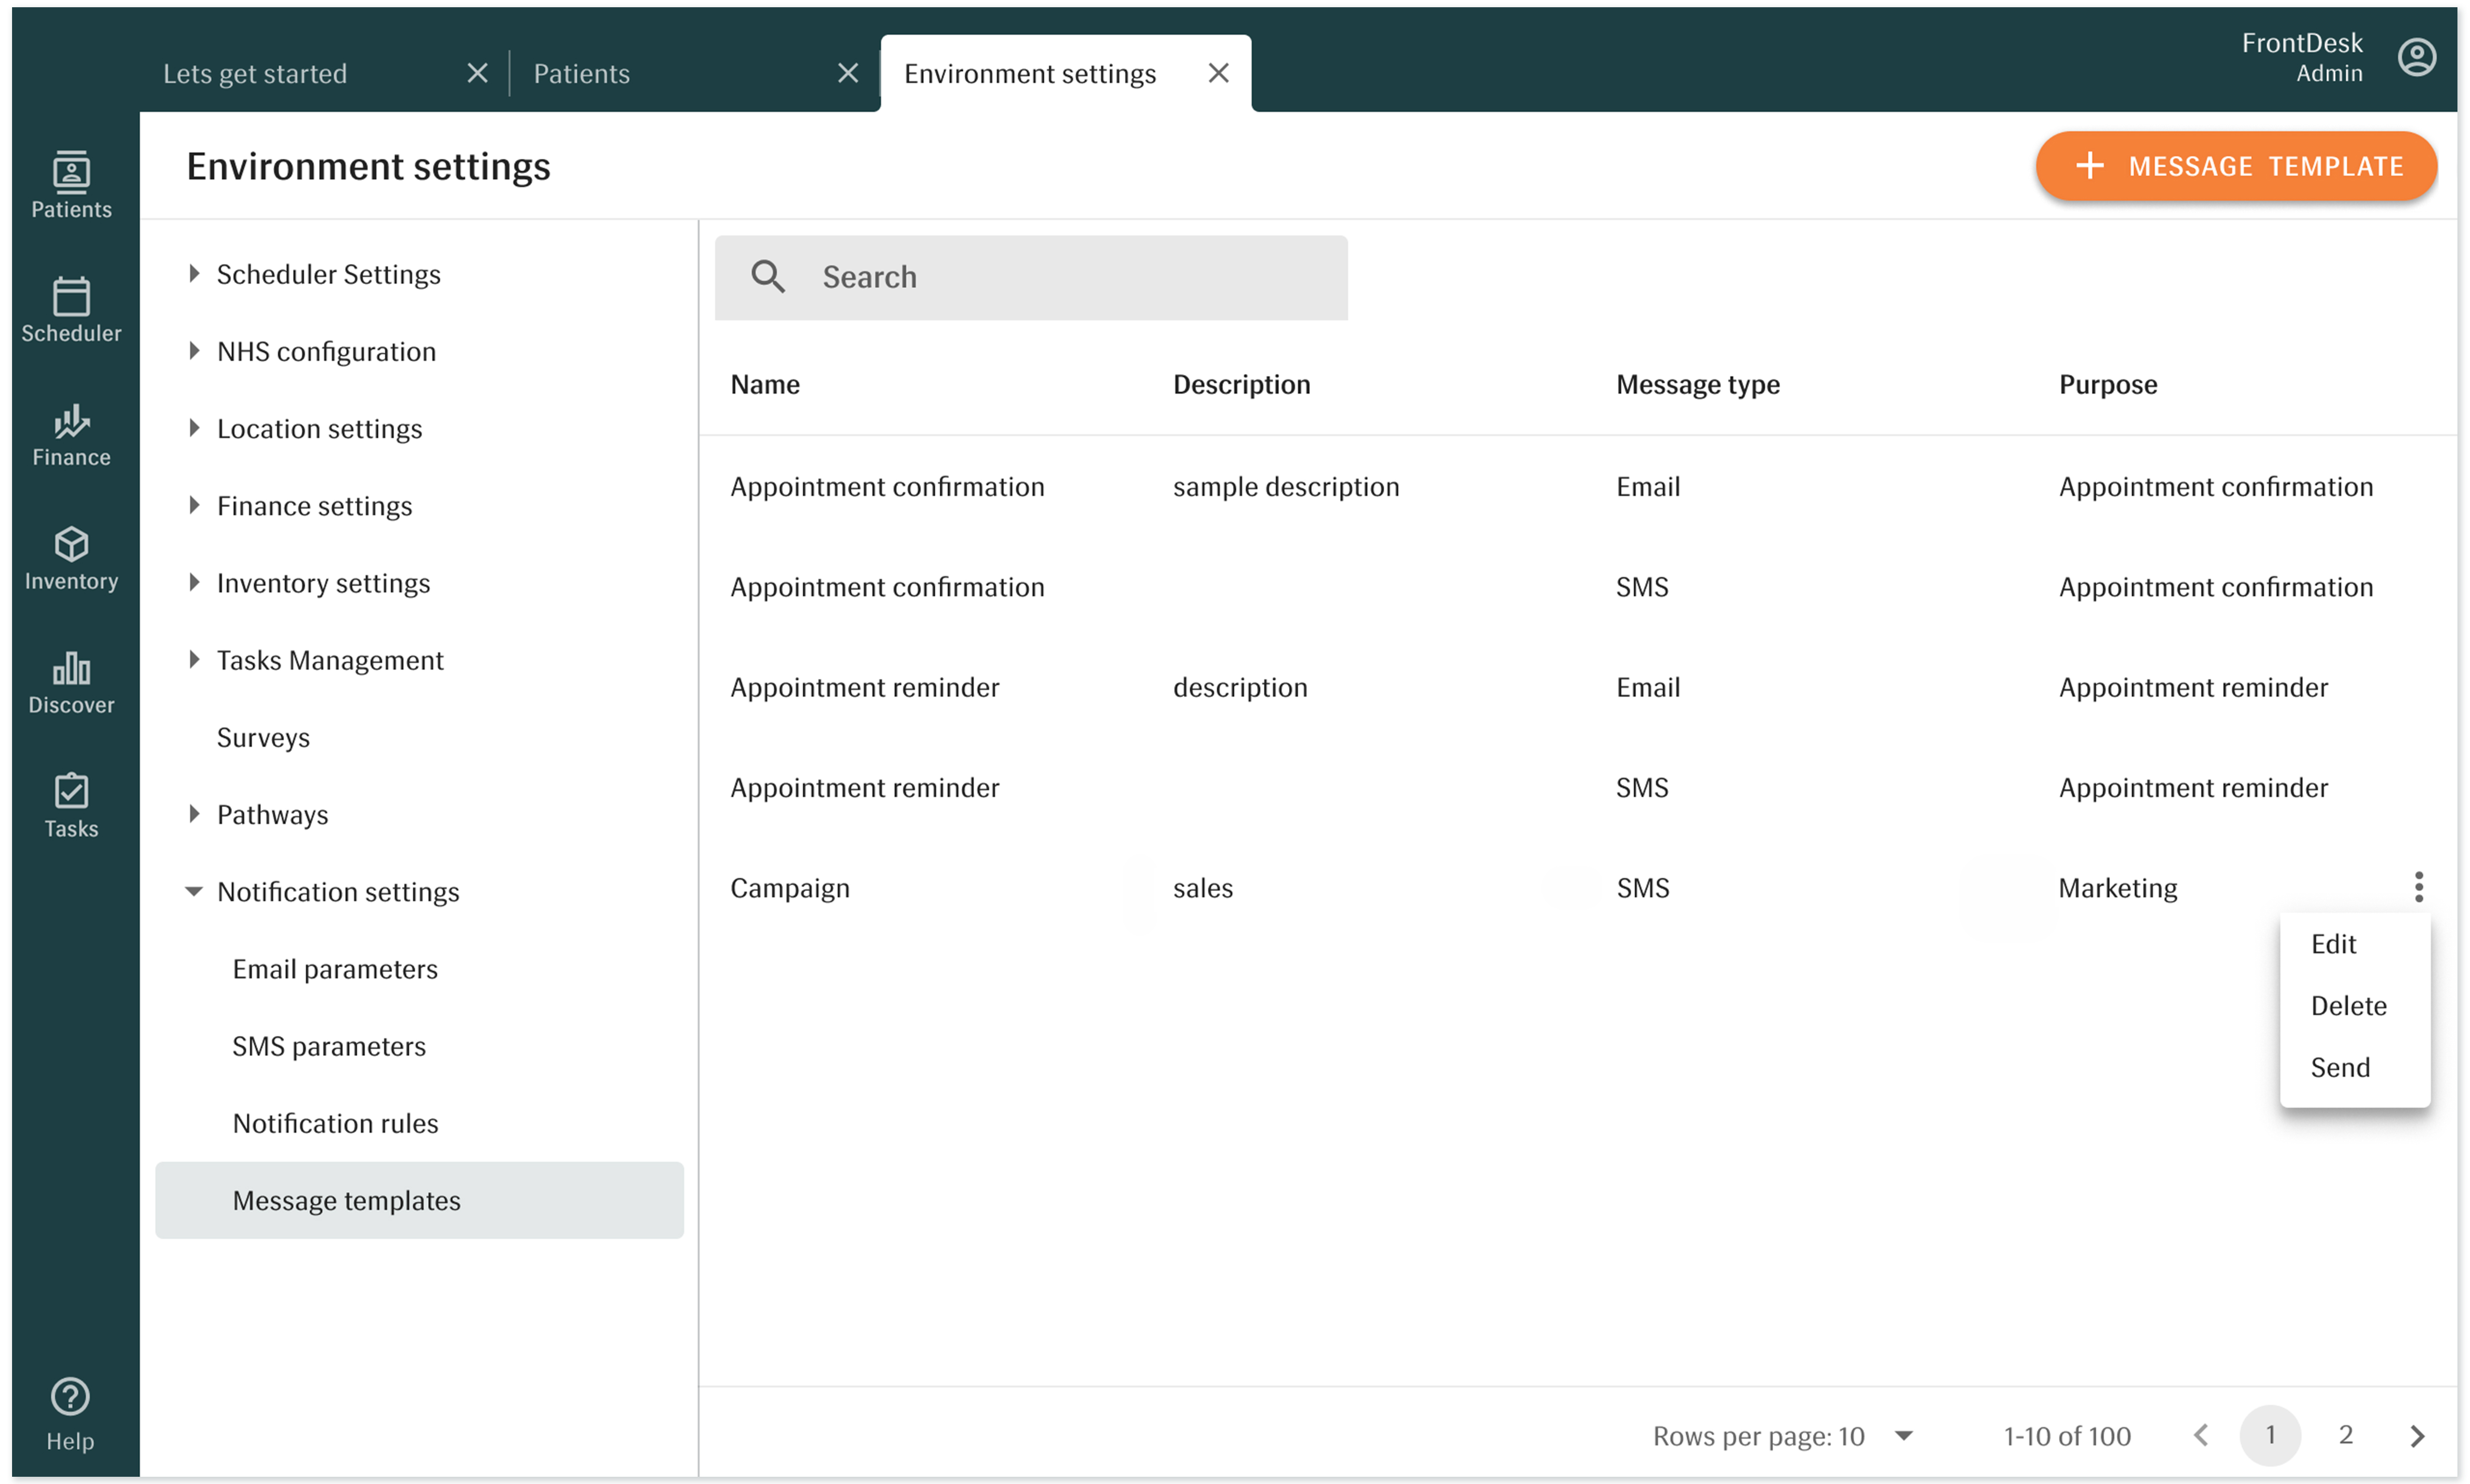Open the Discover bar chart icon
2470x1484 pixels.
[x=71, y=682]
